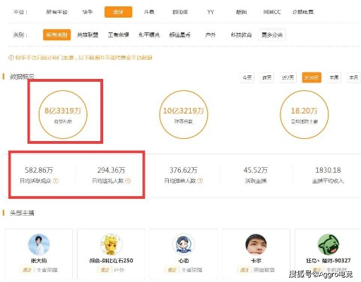Select the highlighted 近30天 time range
The image size is (361, 282).
point(312,78)
